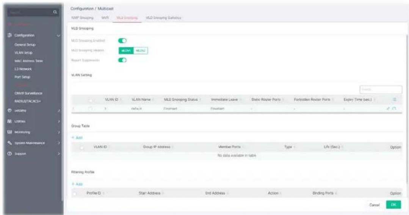Sort by End Address column
Image resolution: width=409 pixels, height=215 pixels.
(215, 193)
